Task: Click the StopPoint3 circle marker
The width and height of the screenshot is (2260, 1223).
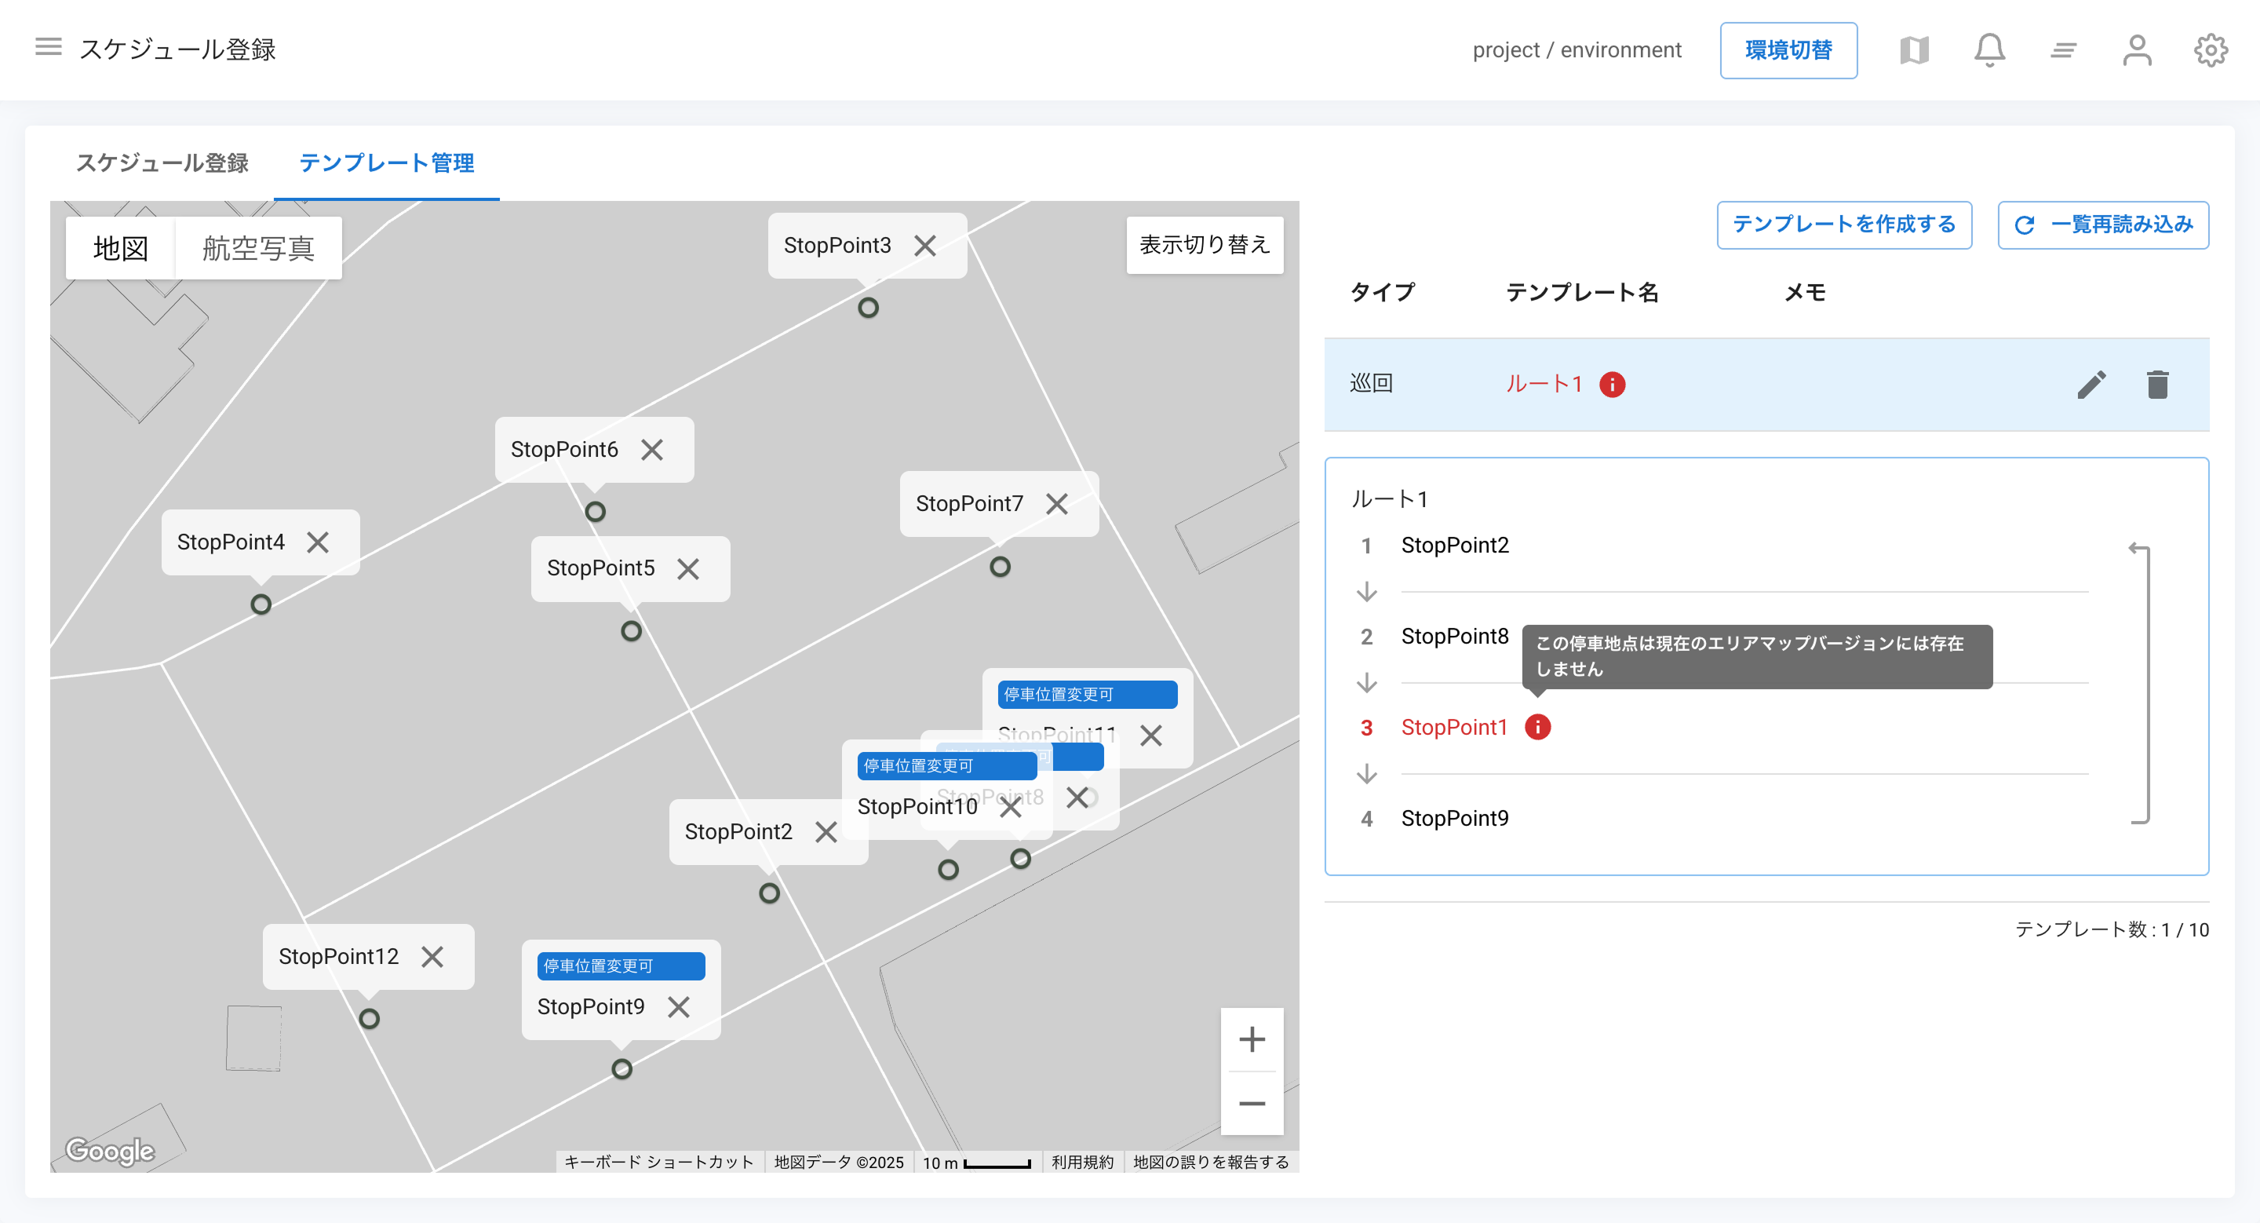Action: [x=868, y=308]
